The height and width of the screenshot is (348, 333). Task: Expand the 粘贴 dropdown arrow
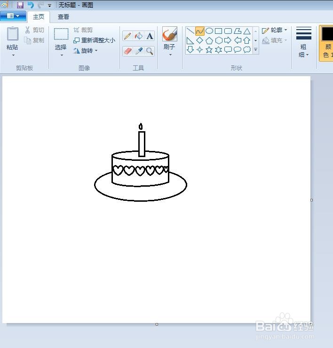click(x=13, y=55)
